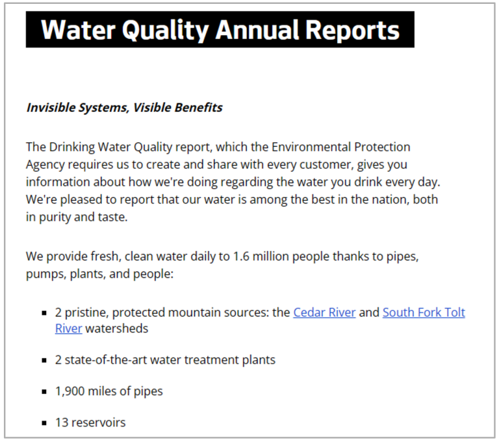Click the '1,900 miles of pipes' item
The image size is (499, 440).
click(x=109, y=391)
